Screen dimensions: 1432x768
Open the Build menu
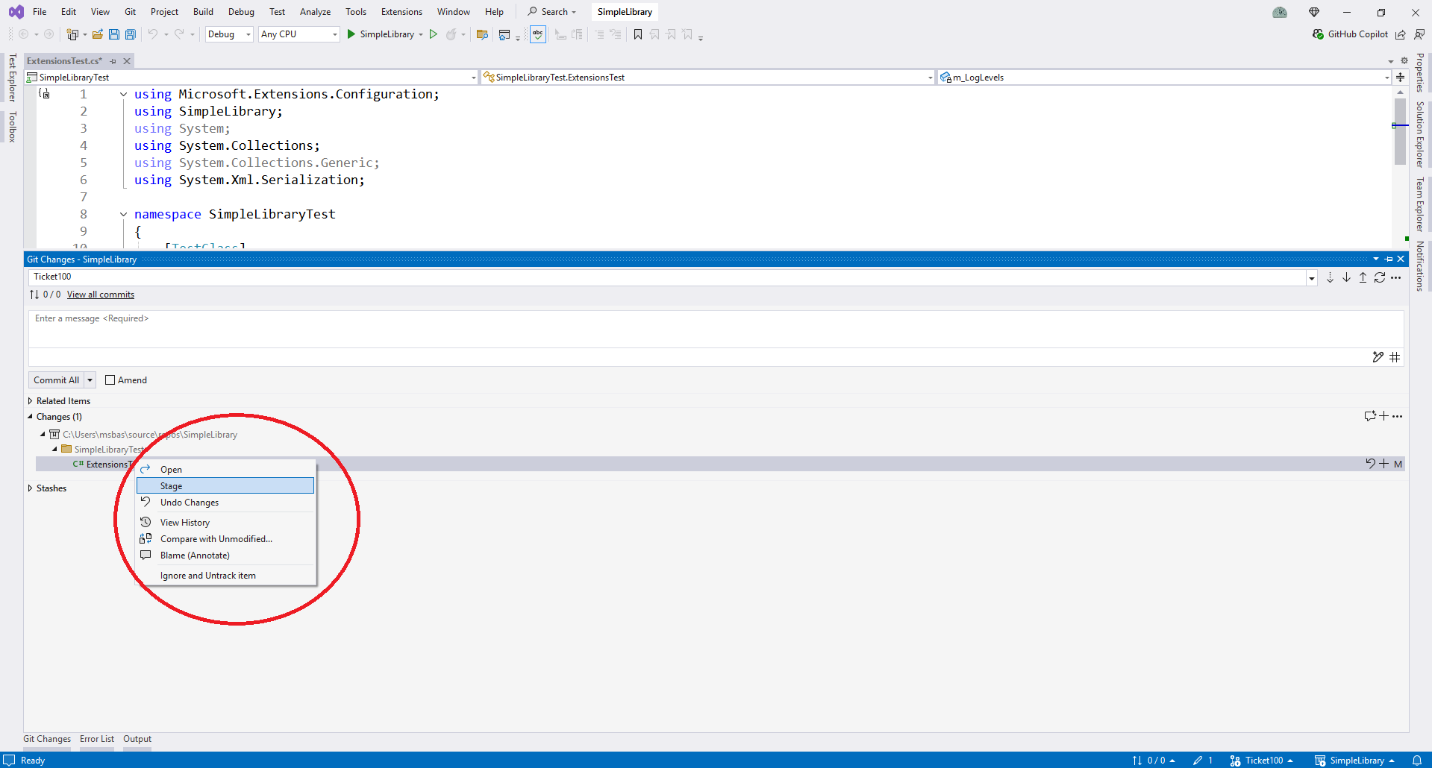203,12
